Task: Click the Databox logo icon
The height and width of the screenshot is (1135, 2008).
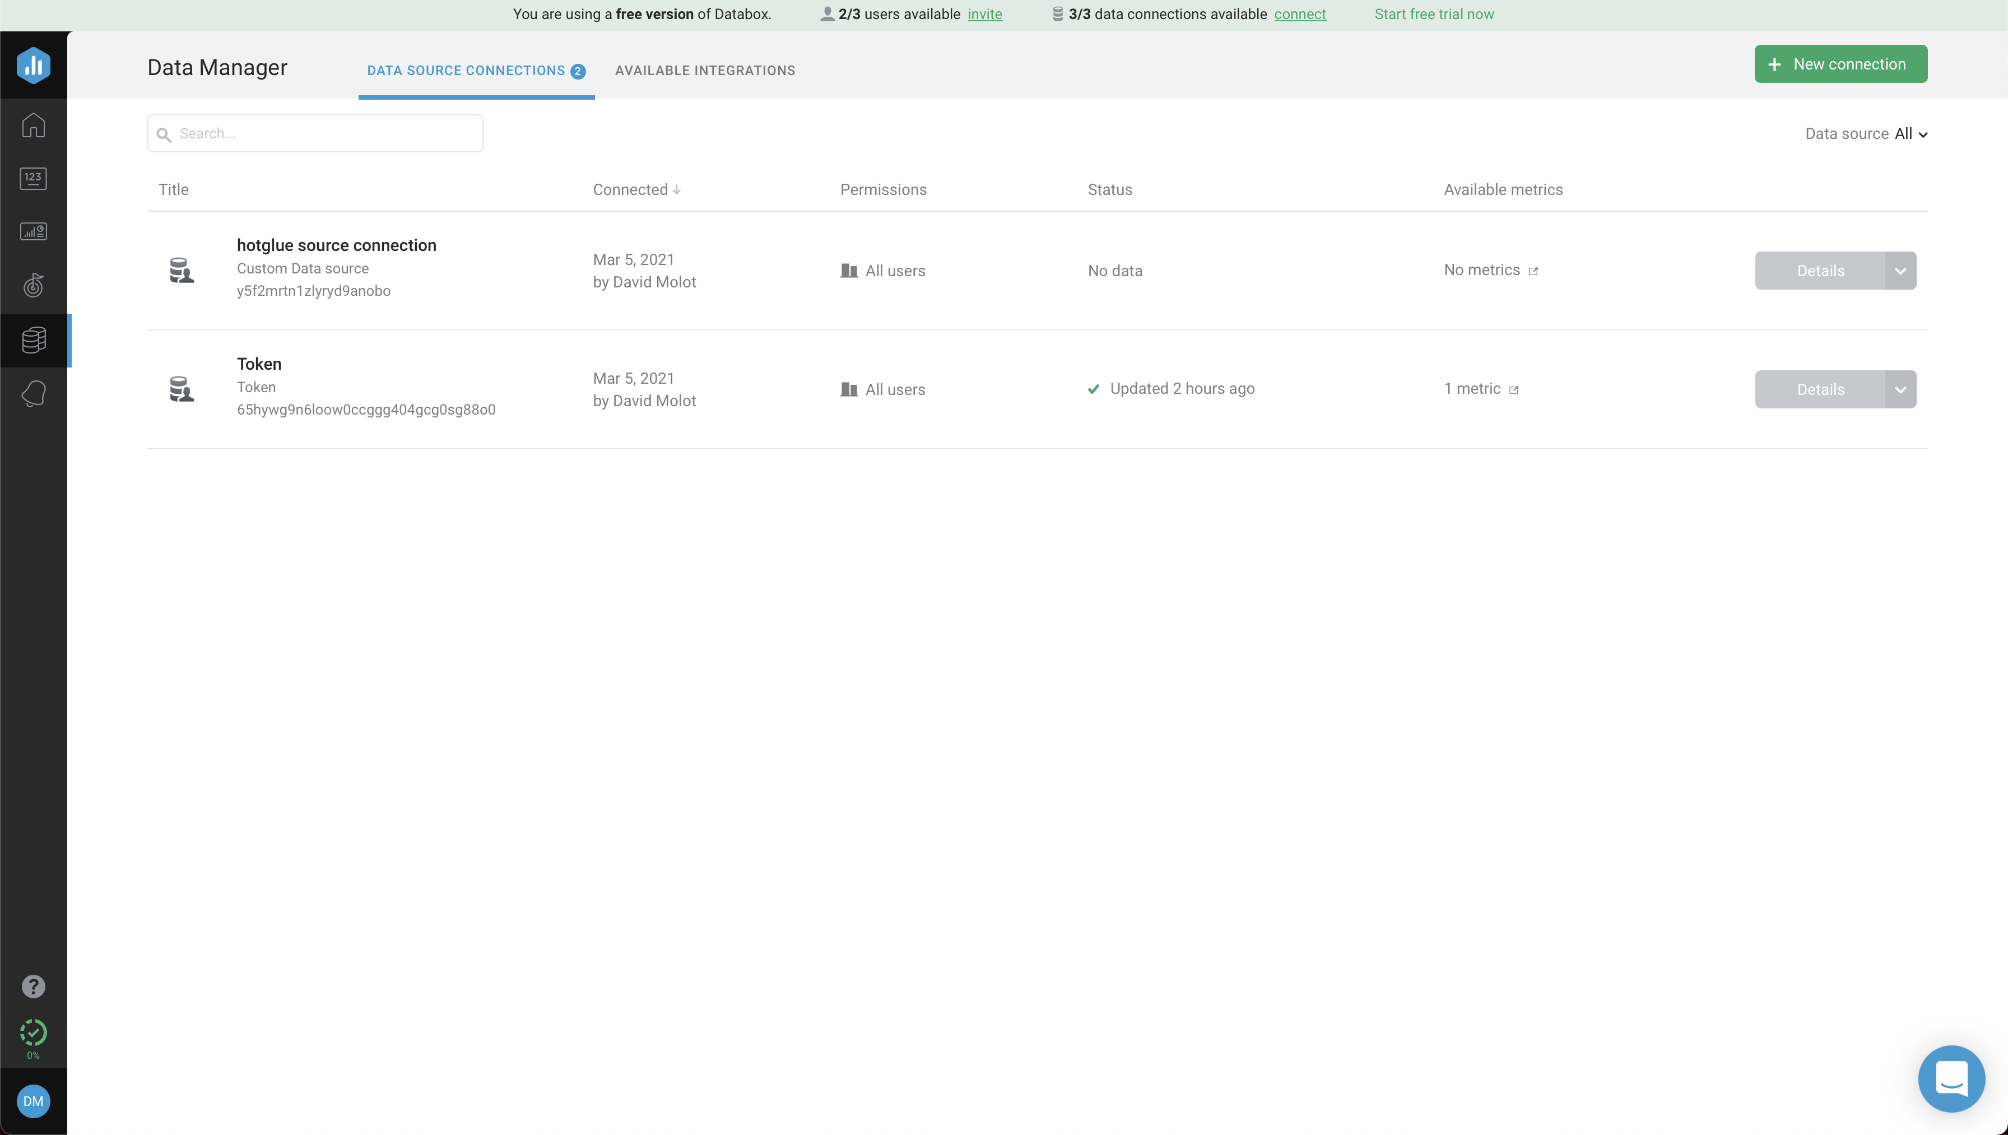Action: 34,66
